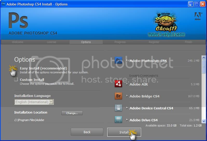The width and height of the screenshot is (207, 141).
Task: Click the 5.5 MB size value
Action: coord(195,84)
